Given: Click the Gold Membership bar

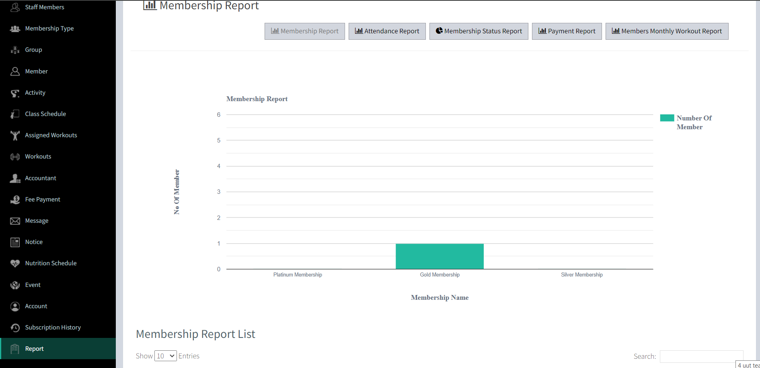Looking at the screenshot, I should point(440,256).
